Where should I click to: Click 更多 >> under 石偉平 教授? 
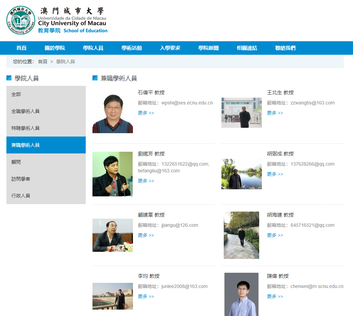point(146,113)
